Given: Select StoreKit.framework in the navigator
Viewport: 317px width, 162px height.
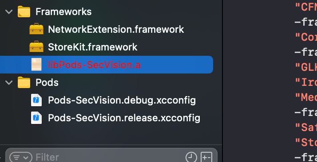Looking at the screenshot, I should pos(93,47).
